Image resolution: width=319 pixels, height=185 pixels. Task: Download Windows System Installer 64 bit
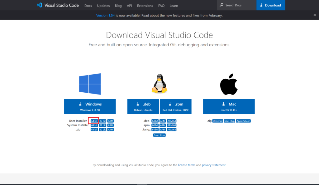point(94,125)
